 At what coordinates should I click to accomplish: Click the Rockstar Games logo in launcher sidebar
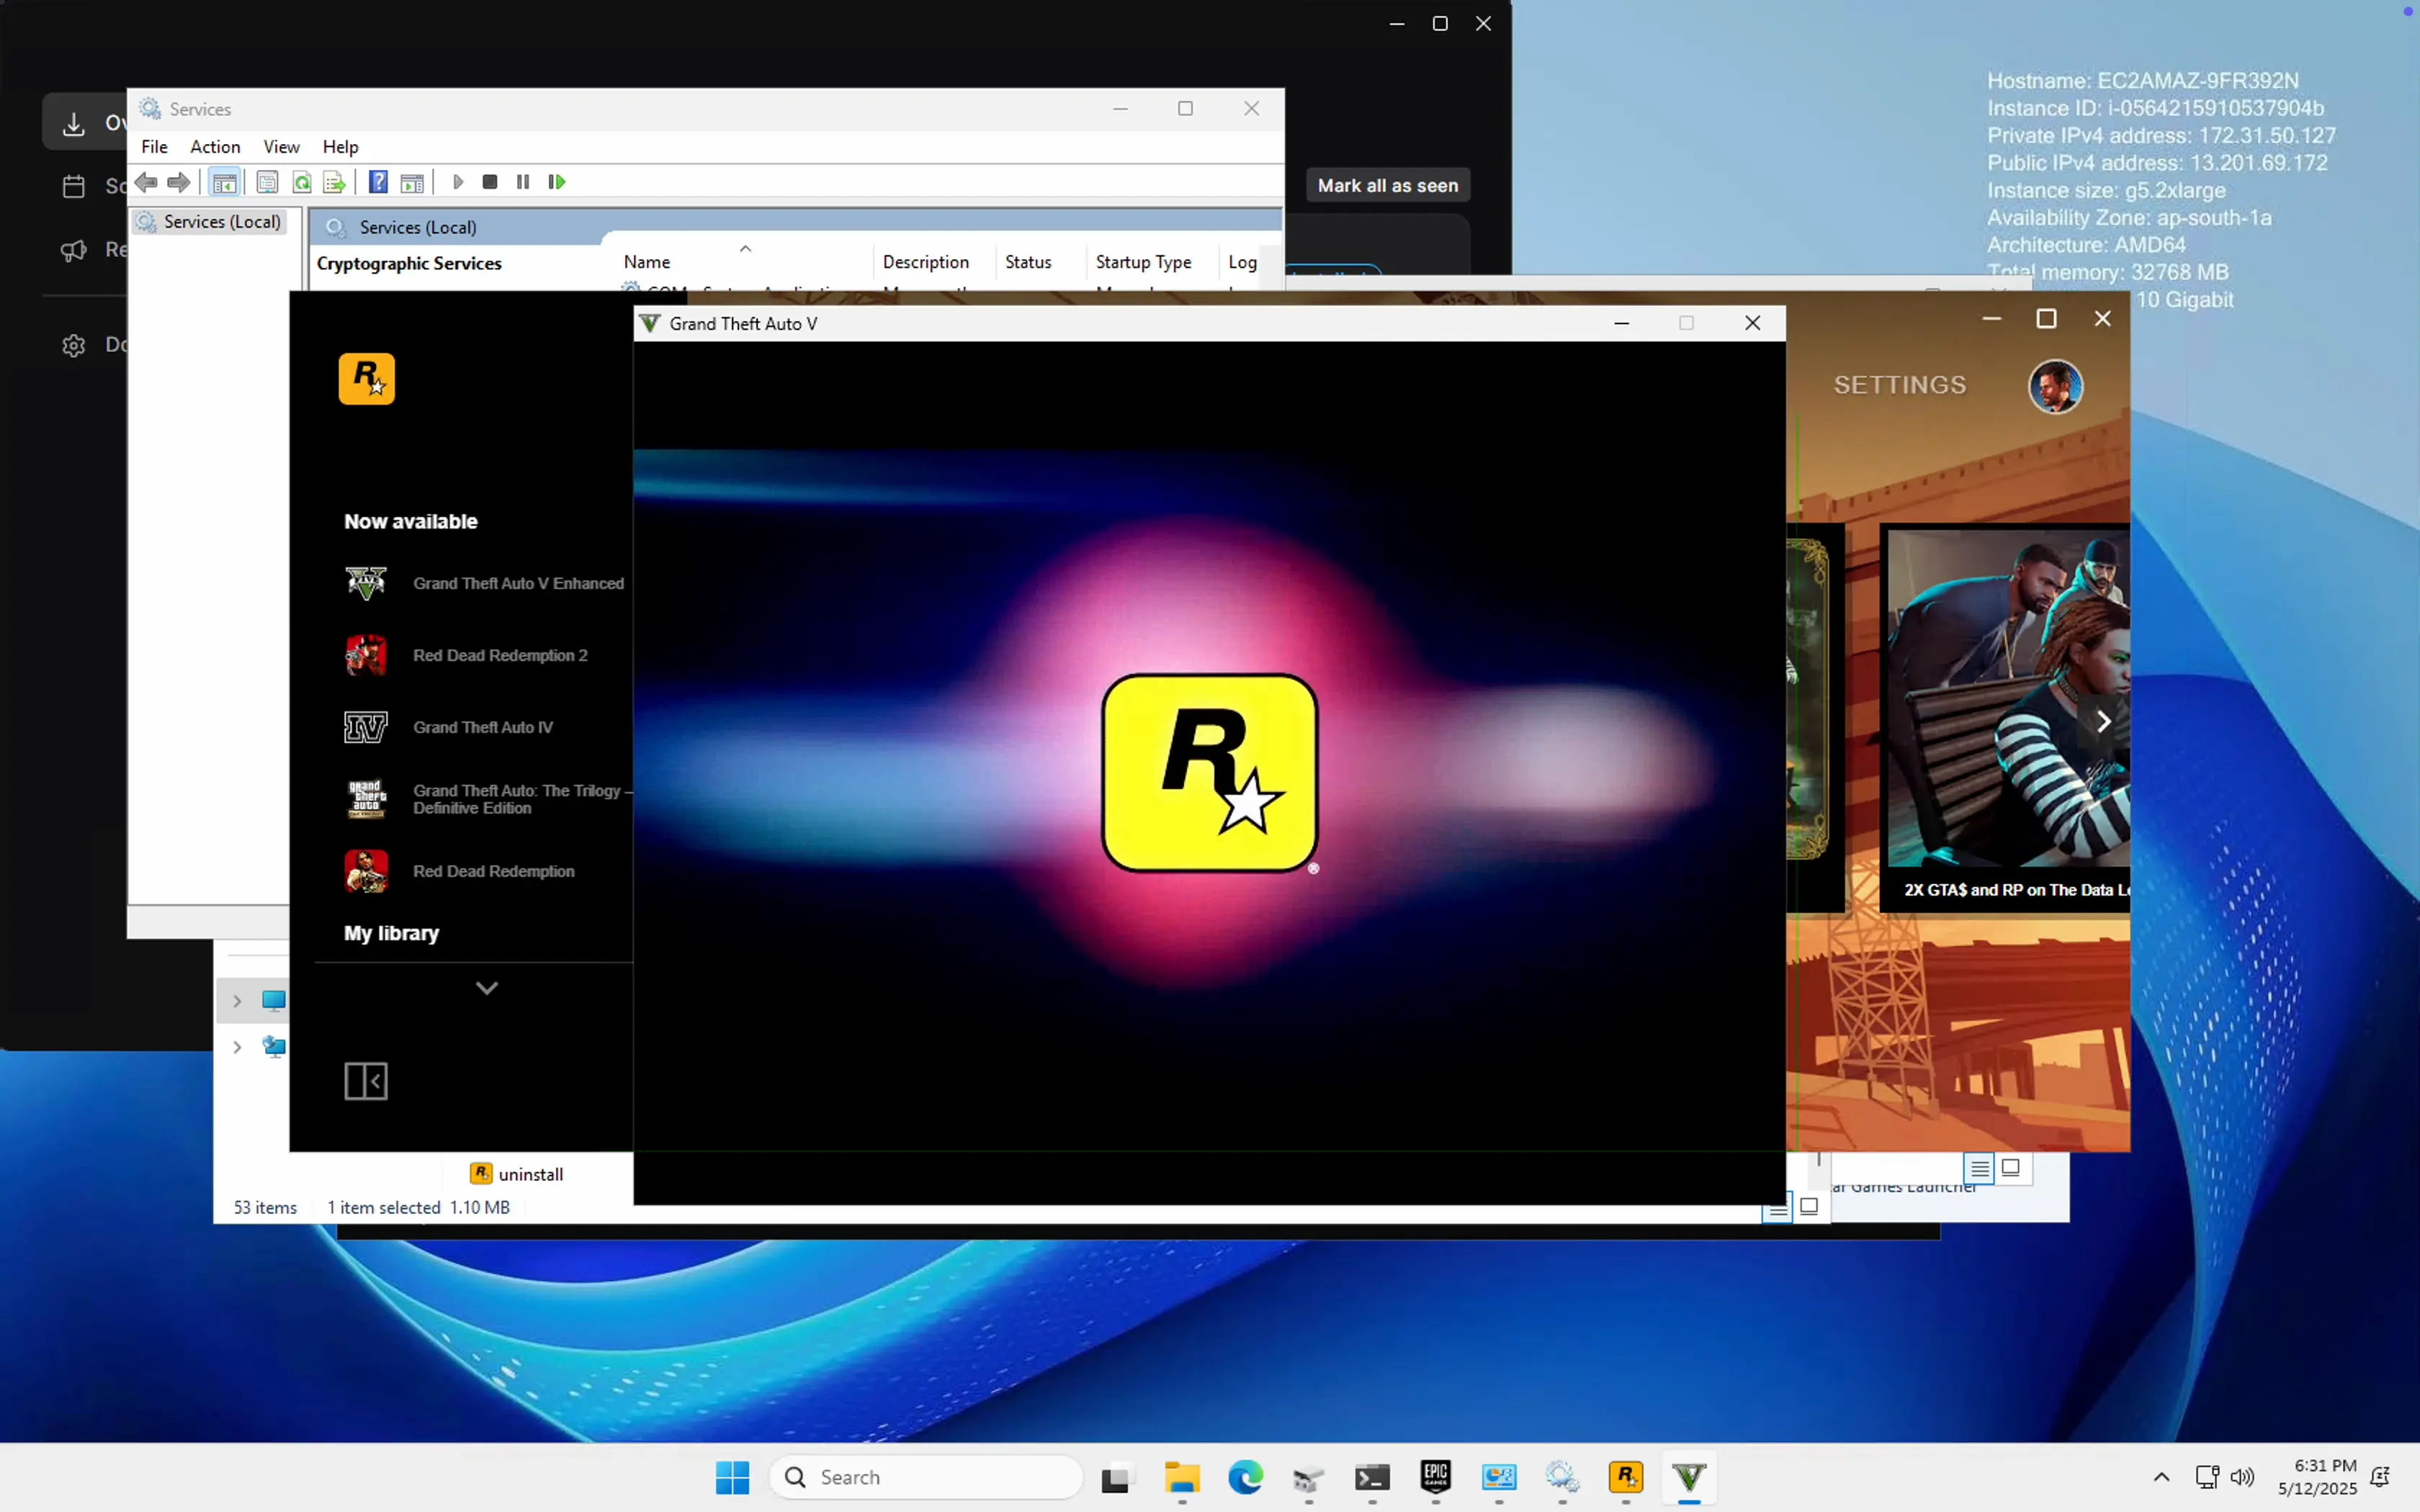tap(366, 379)
